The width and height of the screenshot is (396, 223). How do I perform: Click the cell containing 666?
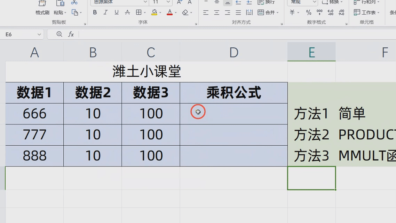(34, 114)
